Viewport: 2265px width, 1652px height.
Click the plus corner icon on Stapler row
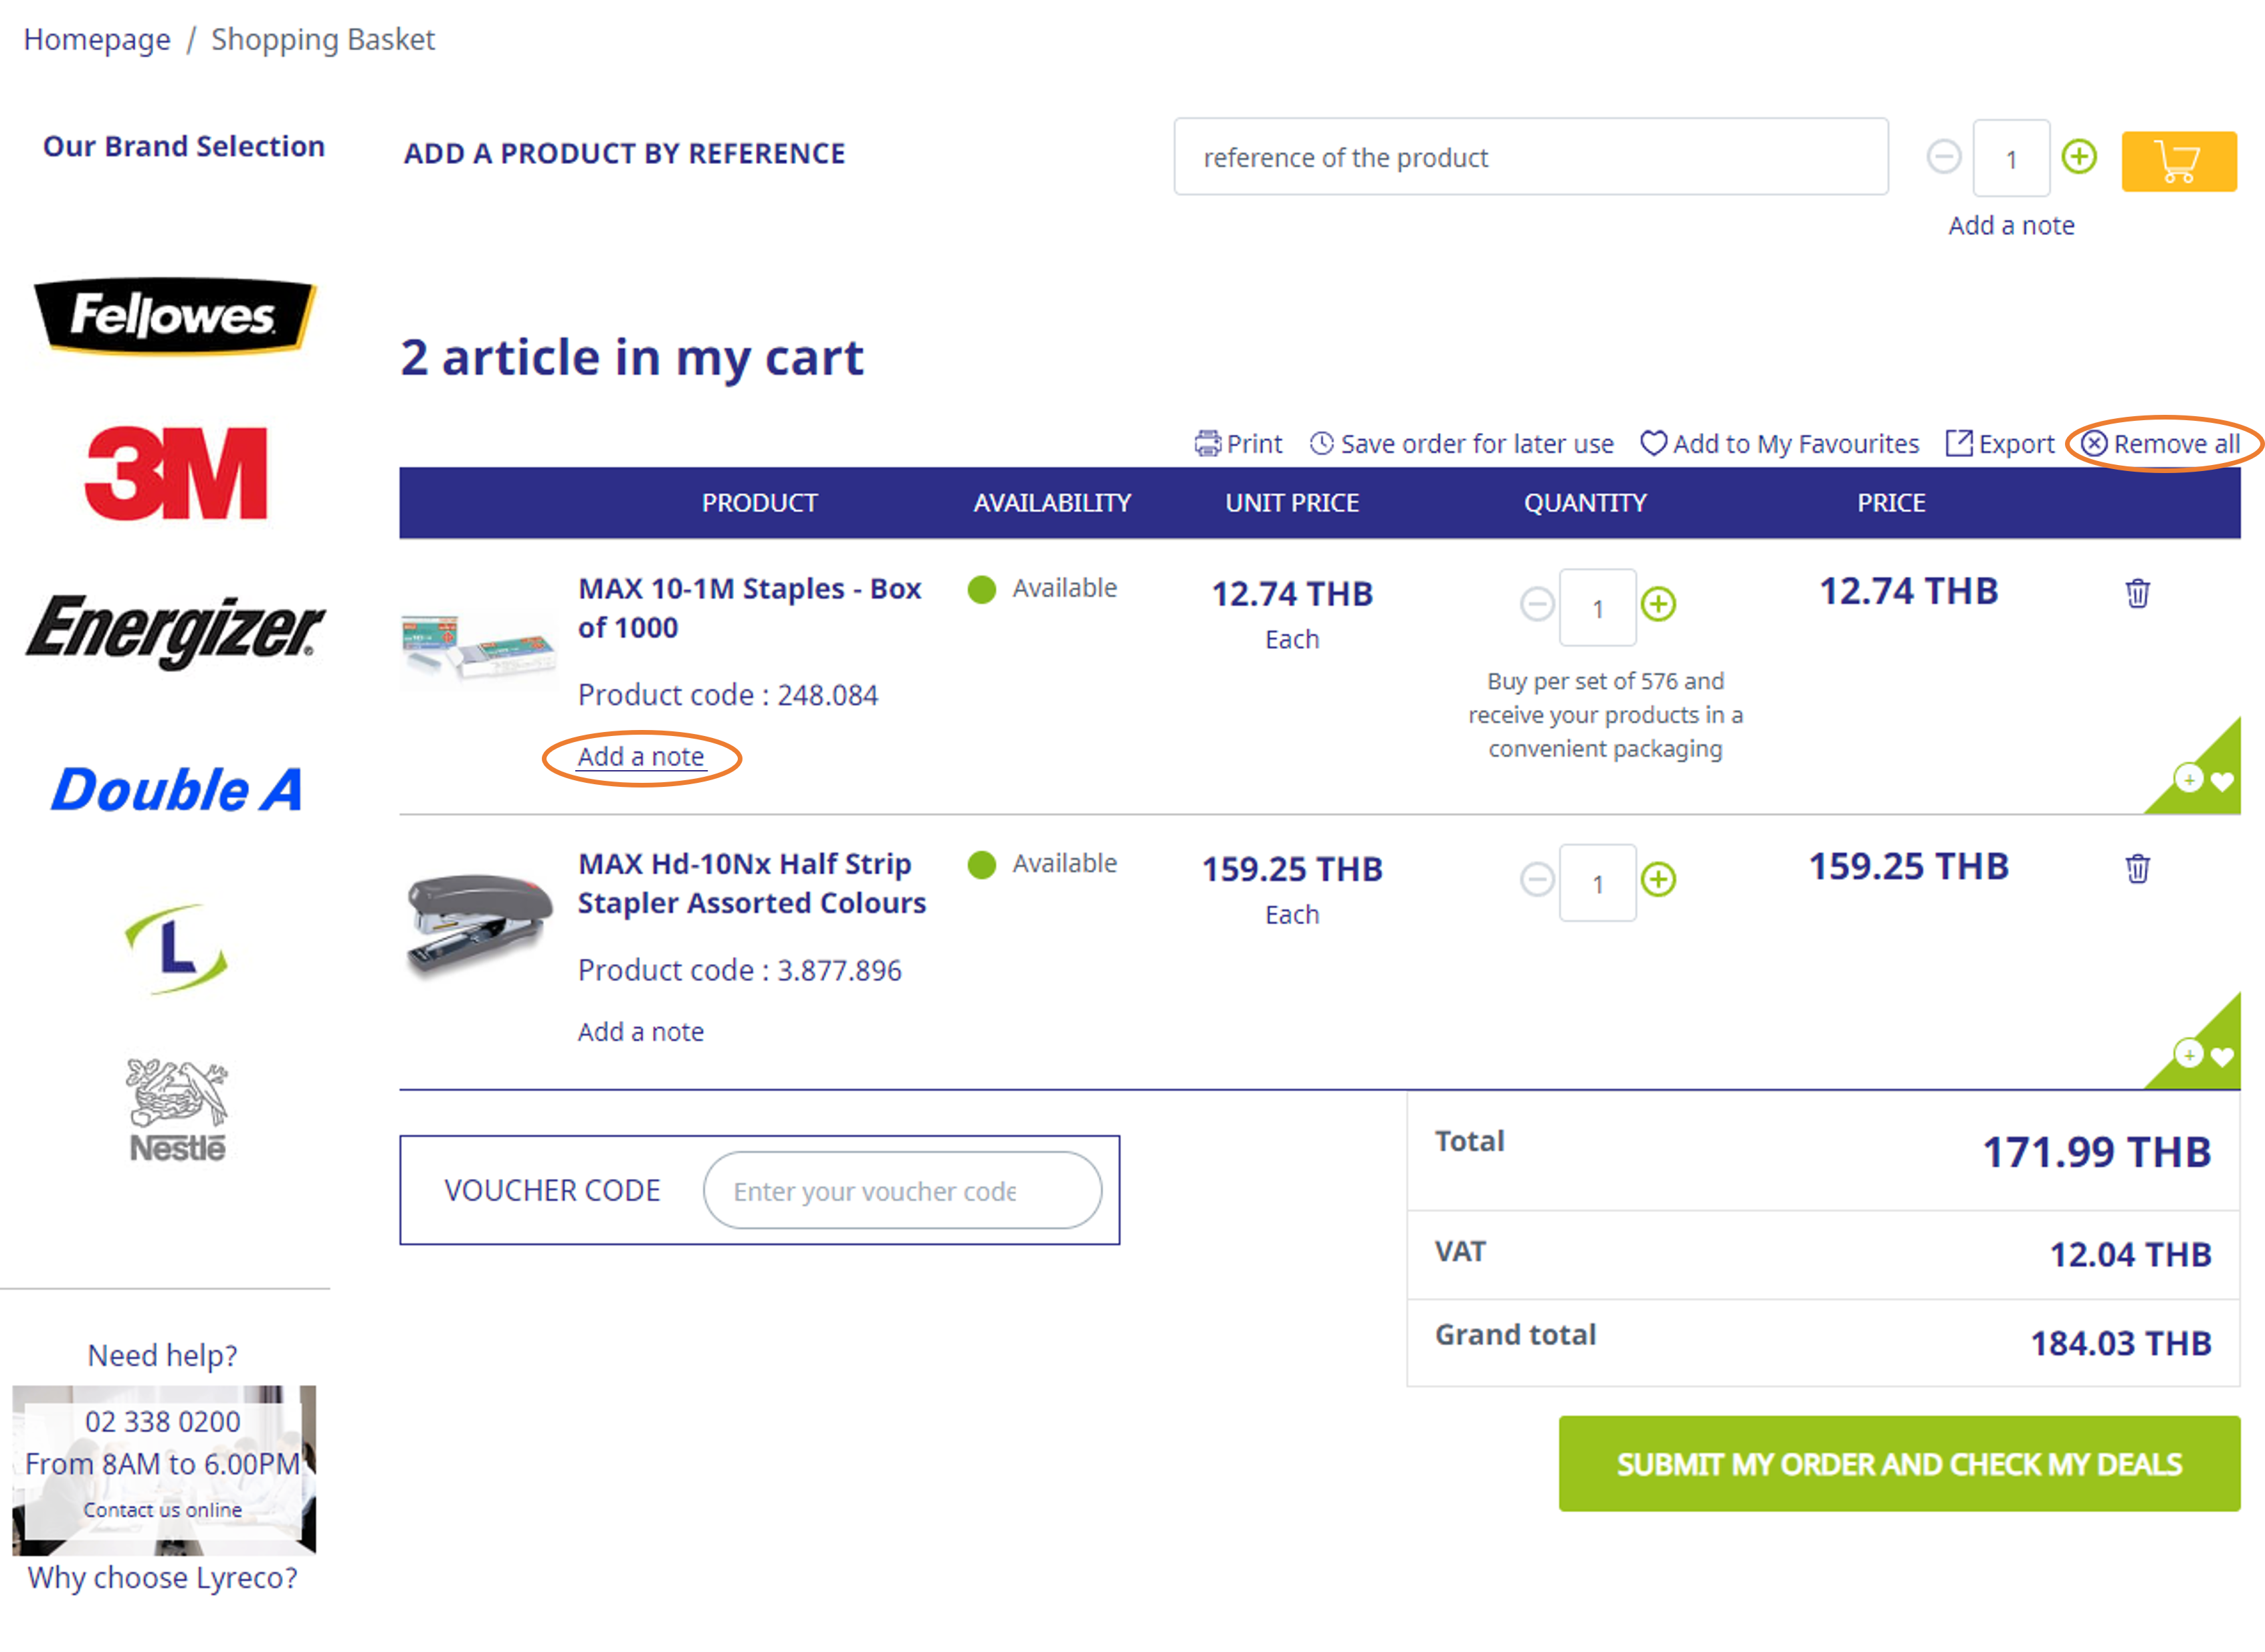pyautogui.click(x=2188, y=1053)
